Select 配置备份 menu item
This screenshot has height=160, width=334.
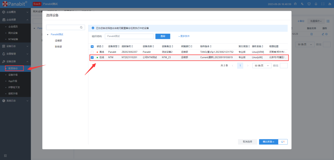coord(13,68)
